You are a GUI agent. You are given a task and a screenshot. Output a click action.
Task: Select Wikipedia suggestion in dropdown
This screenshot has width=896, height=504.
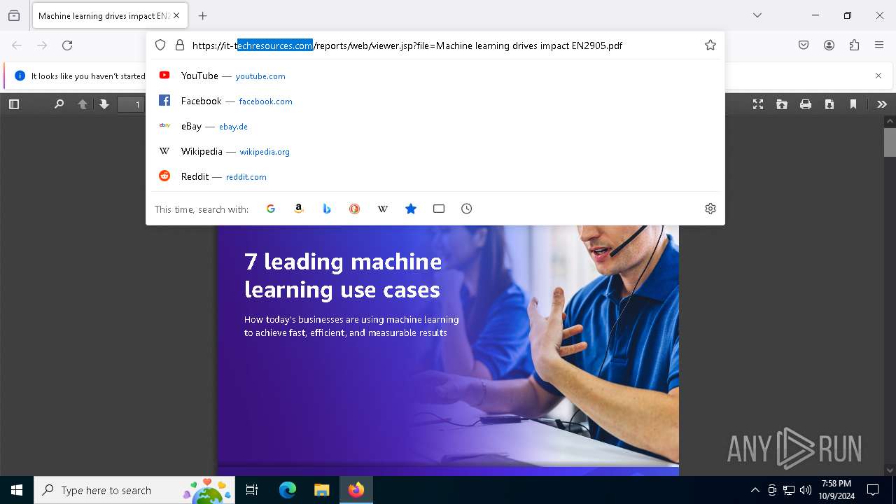pos(435,151)
